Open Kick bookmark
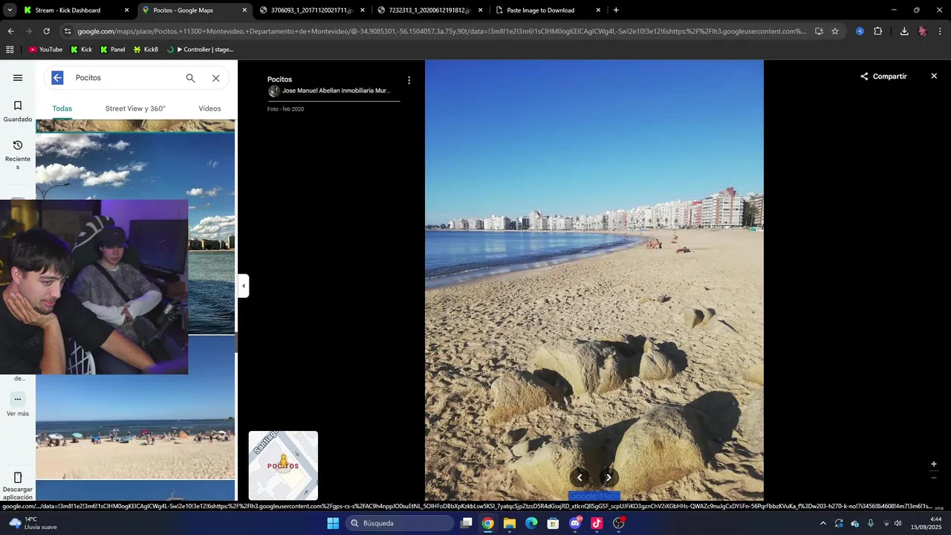 point(81,50)
